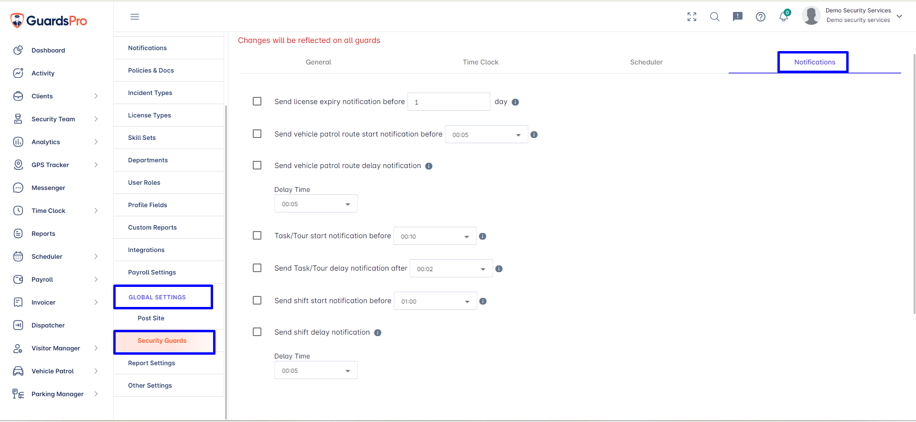The height and width of the screenshot is (422, 916).
Task: Click the Clients sidebar icon
Action: [x=18, y=96]
